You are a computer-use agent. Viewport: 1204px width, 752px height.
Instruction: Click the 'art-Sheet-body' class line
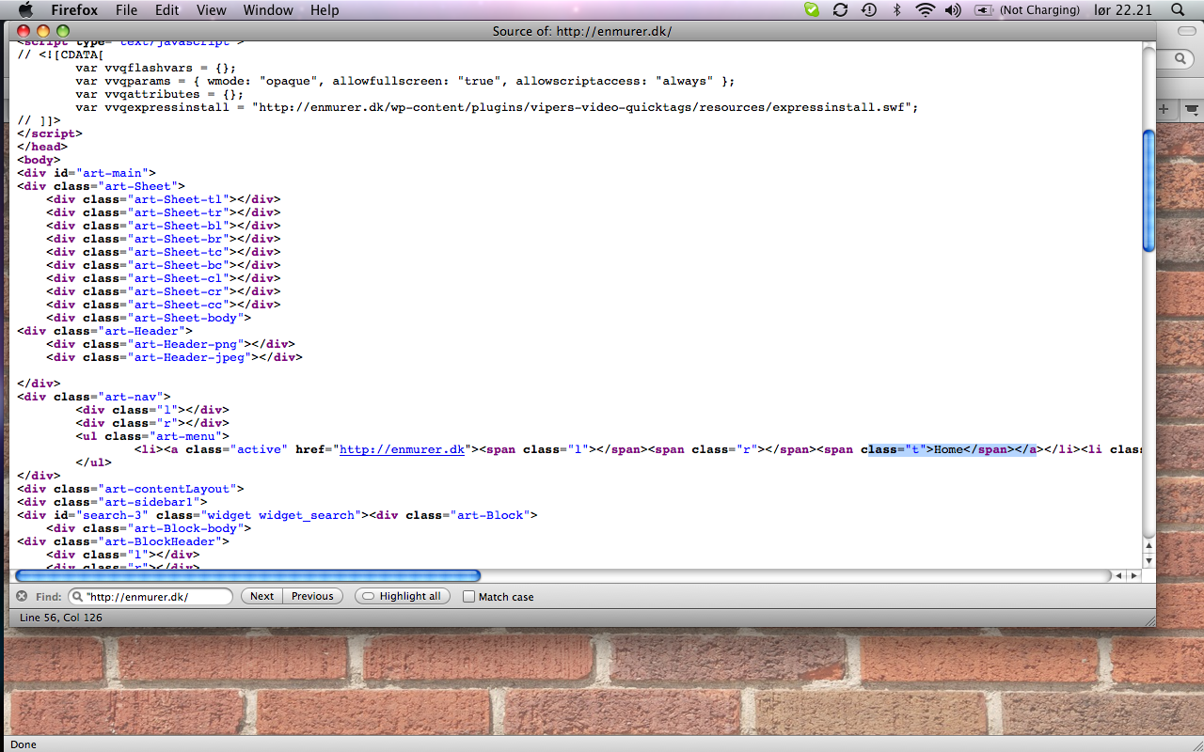pyautogui.click(x=149, y=318)
